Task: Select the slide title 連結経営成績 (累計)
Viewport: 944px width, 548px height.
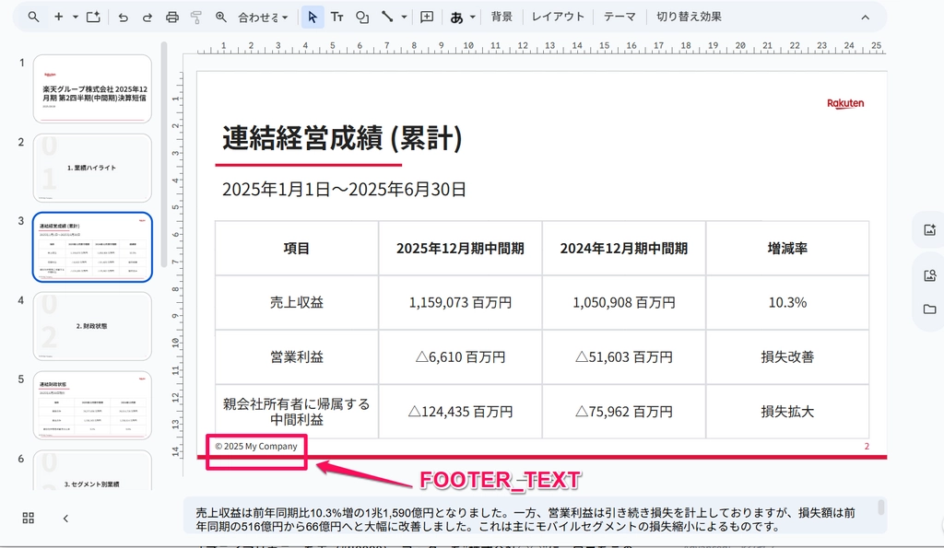Action: [342, 138]
